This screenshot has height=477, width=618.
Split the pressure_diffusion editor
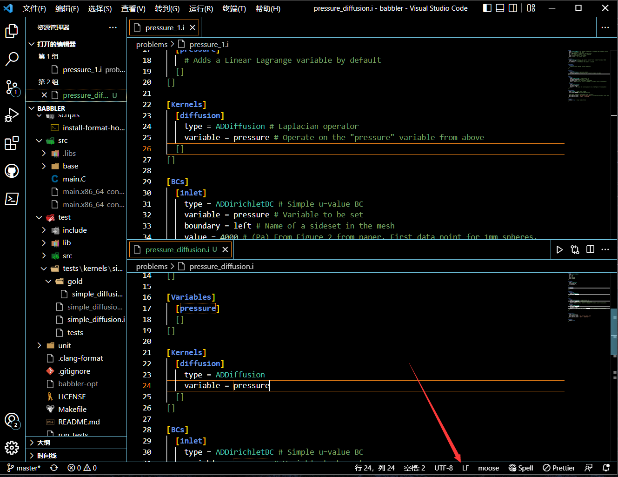[590, 249]
